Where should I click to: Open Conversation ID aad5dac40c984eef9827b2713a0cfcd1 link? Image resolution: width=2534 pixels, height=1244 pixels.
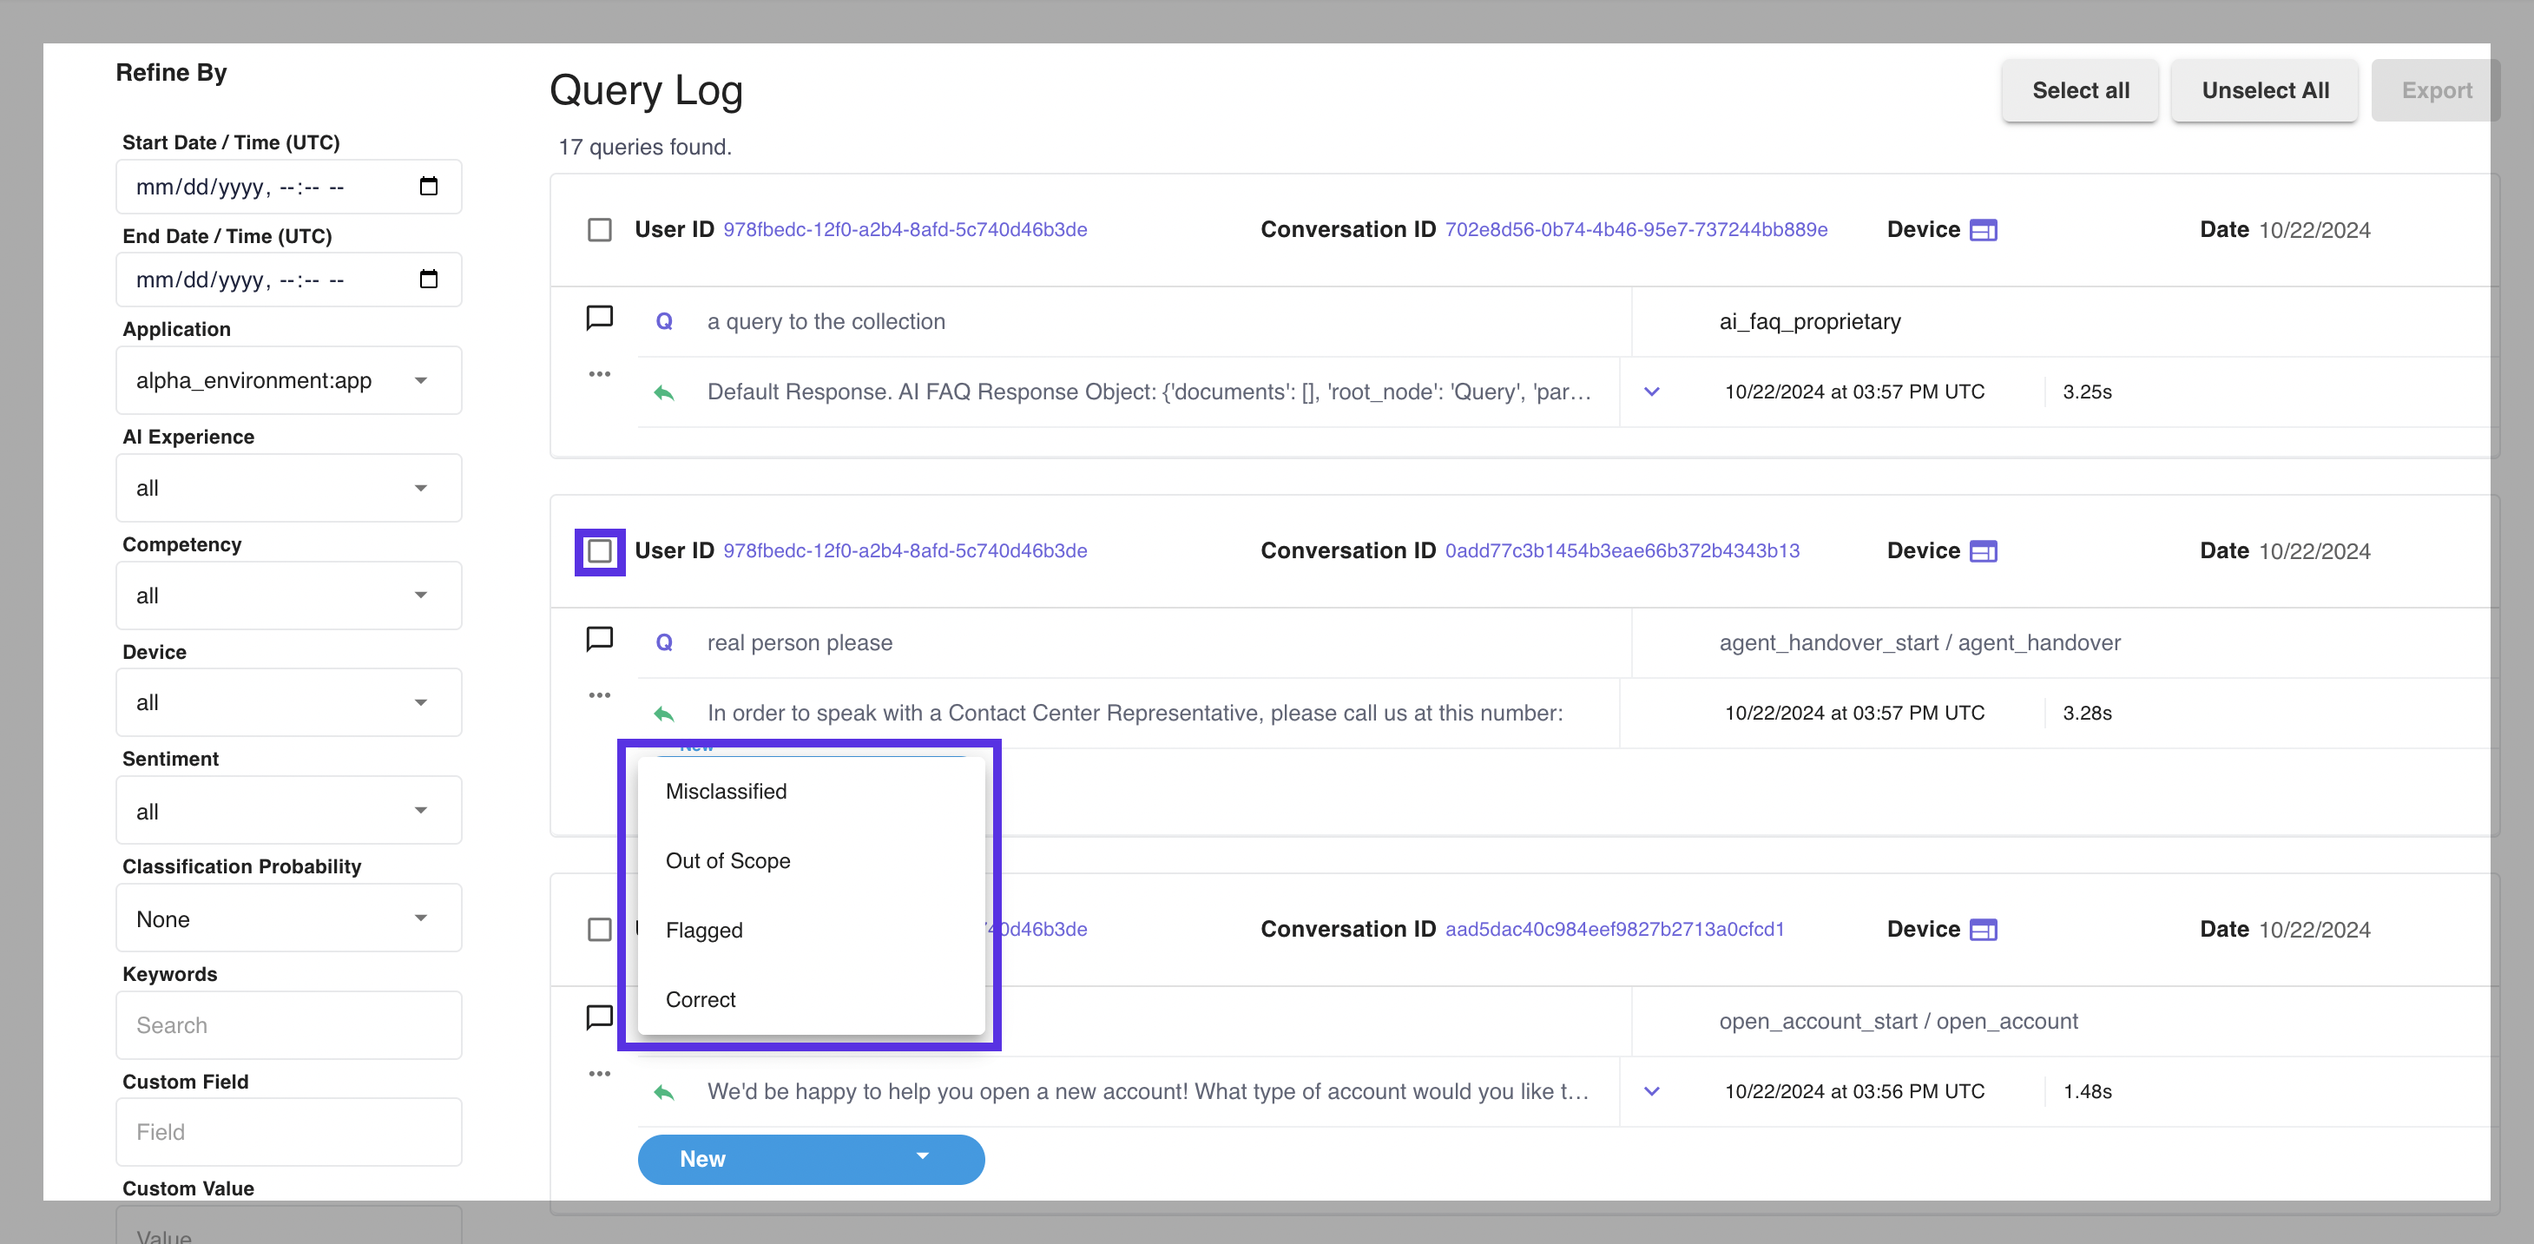point(1615,930)
